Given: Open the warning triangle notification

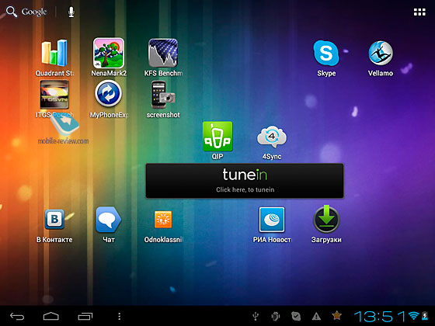Looking at the screenshot, I should pos(316,316).
